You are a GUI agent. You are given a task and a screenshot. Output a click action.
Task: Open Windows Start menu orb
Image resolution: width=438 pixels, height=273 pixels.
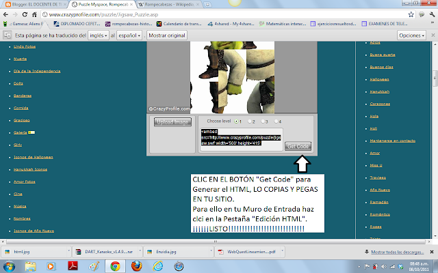9,267
